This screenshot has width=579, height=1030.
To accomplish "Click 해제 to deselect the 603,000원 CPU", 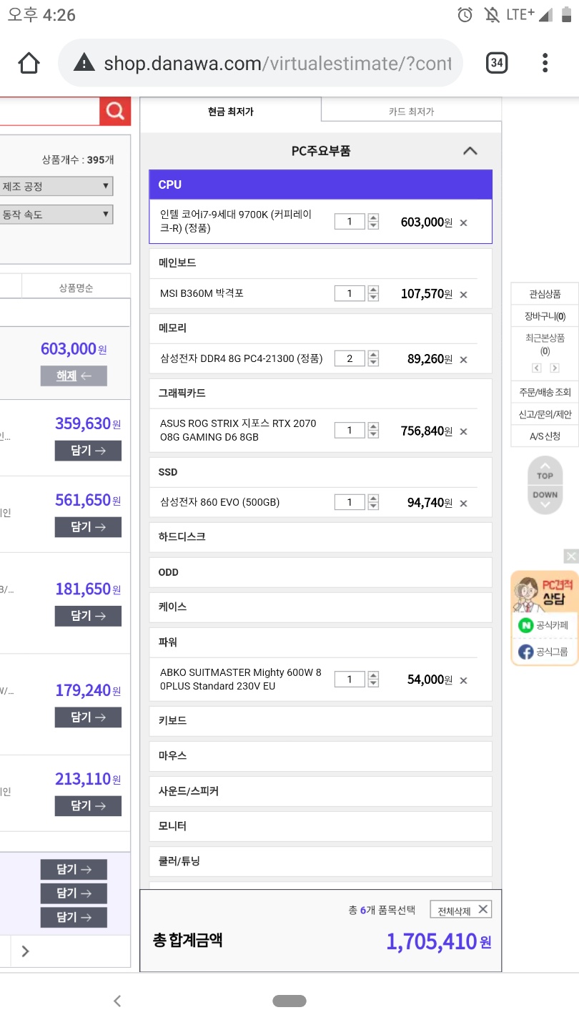I will (74, 376).
